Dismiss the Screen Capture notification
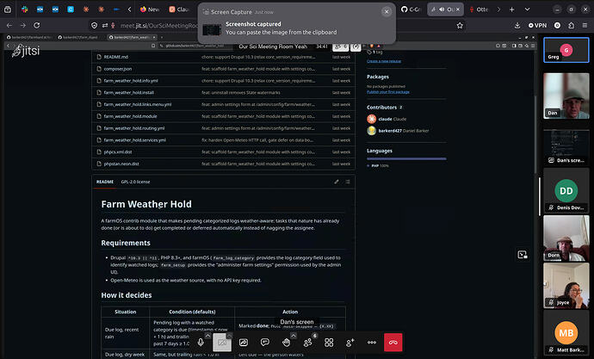The width and height of the screenshot is (594, 359). [x=387, y=12]
